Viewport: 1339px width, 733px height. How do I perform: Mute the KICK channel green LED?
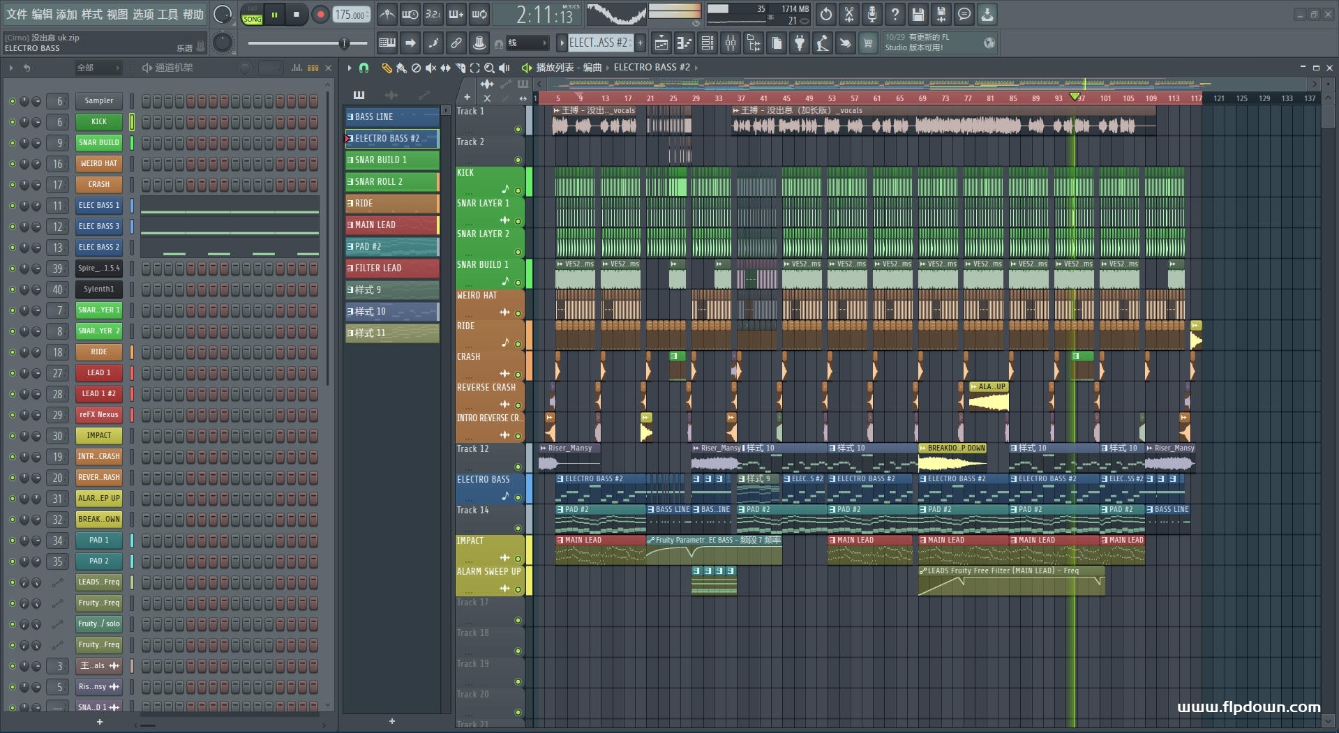pyautogui.click(x=12, y=122)
